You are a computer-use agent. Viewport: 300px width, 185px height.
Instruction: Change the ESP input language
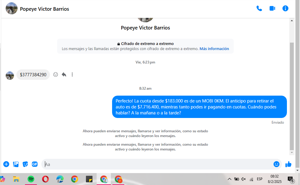pos(260,179)
